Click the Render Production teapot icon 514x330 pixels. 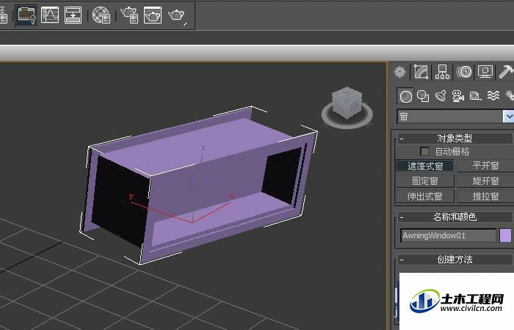tap(177, 15)
